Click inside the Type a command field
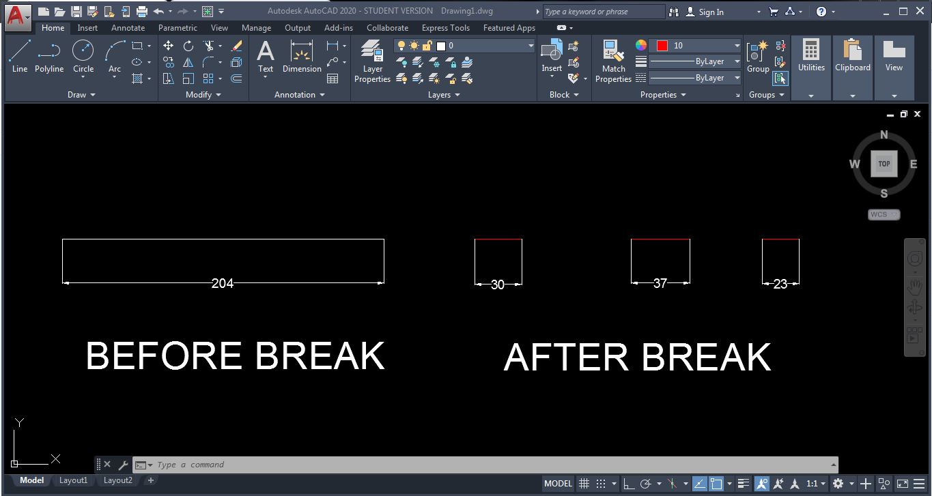The image size is (932, 496). (x=273, y=465)
